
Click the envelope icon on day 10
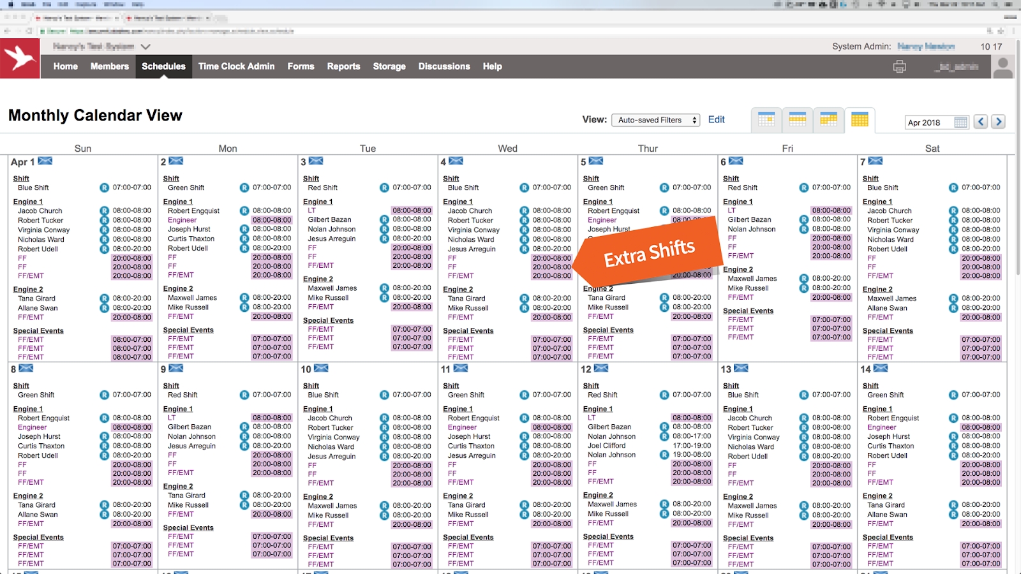point(321,369)
